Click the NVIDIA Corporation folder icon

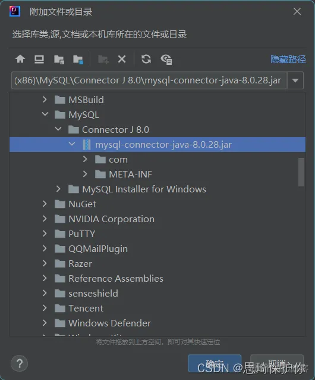(60, 219)
